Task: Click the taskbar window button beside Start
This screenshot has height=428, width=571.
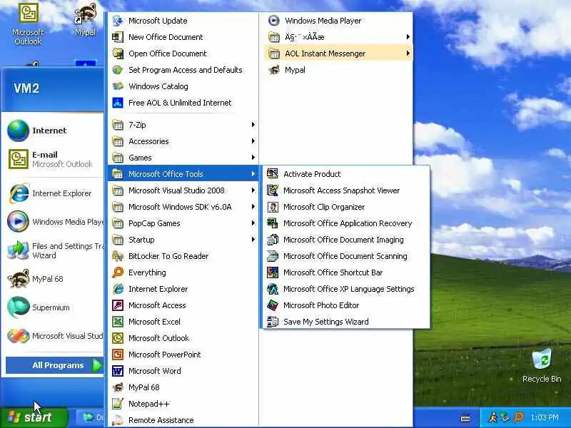Action: click(x=91, y=417)
